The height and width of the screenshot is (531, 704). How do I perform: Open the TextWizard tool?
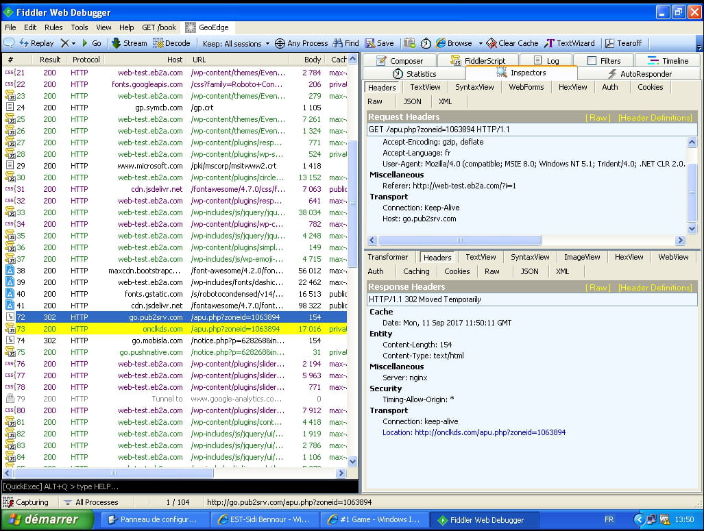click(570, 43)
